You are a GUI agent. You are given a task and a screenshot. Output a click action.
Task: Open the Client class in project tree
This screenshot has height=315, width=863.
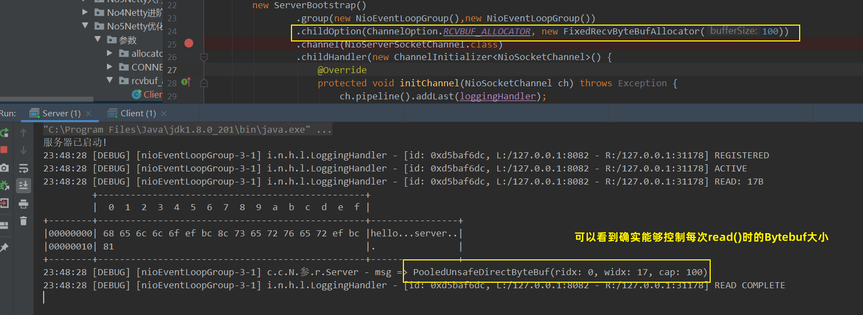(x=147, y=94)
